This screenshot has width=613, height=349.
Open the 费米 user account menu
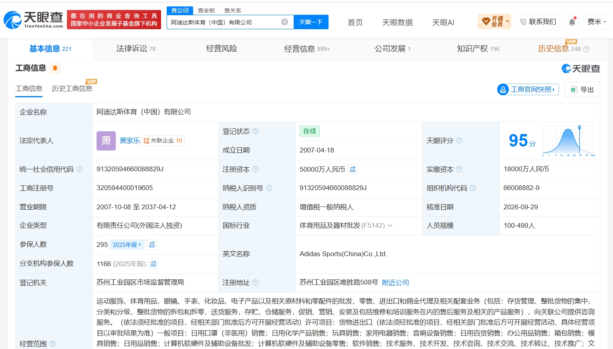(597, 22)
